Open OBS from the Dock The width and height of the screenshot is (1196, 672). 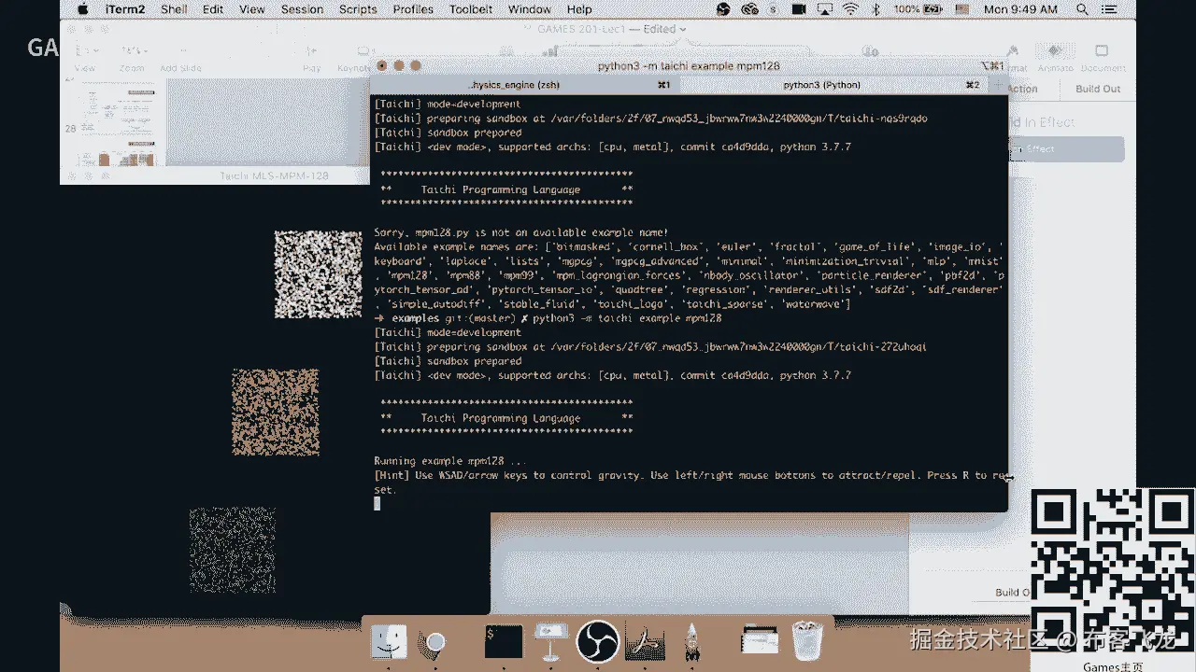coord(598,641)
